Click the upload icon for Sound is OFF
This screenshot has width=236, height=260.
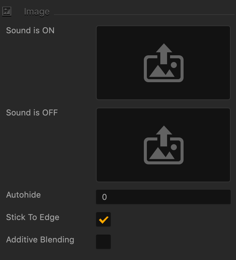pos(164,145)
